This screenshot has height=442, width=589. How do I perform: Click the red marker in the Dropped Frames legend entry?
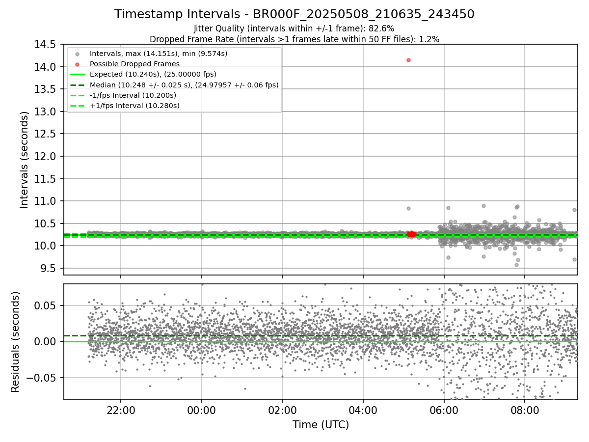coord(77,64)
